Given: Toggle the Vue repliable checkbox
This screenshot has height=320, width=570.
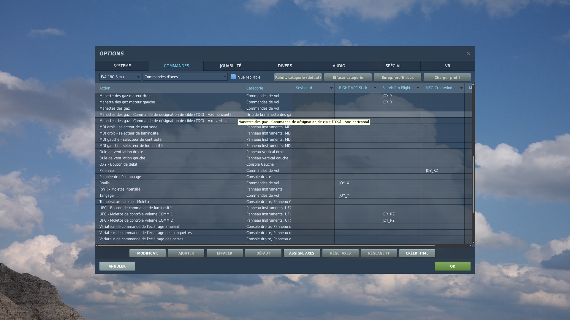Looking at the screenshot, I should point(233,77).
